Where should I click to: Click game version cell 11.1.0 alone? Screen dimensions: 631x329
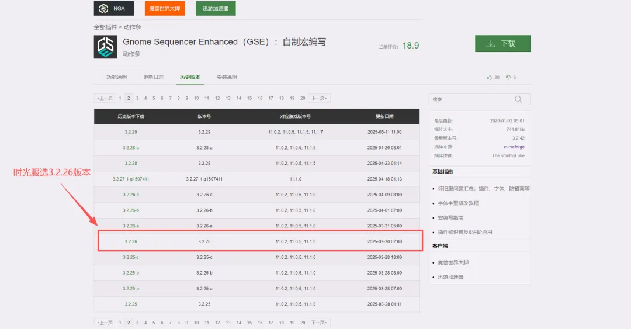click(x=296, y=179)
